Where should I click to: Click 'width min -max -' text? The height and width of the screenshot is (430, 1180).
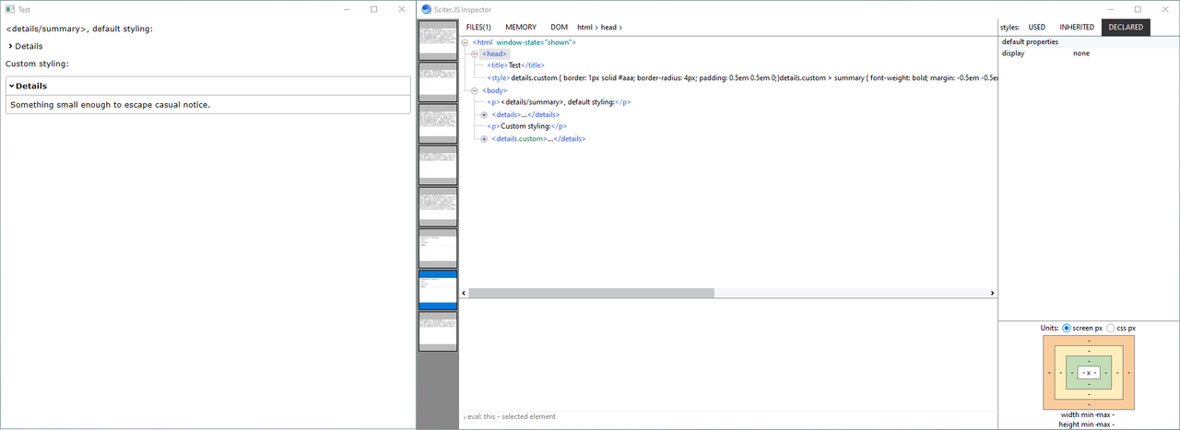[x=1088, y=414]
